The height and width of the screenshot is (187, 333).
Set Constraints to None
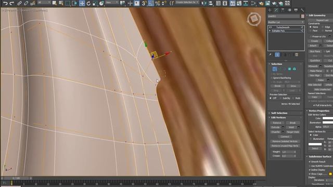coord(311,27)
